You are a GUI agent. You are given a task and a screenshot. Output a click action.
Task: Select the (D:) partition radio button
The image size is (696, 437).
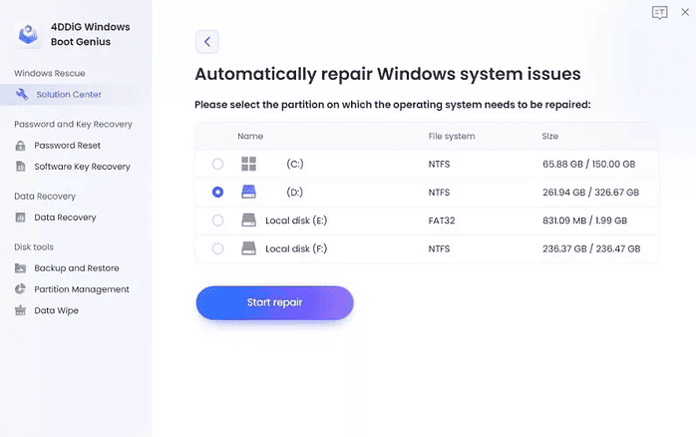[x=217, y=192]
